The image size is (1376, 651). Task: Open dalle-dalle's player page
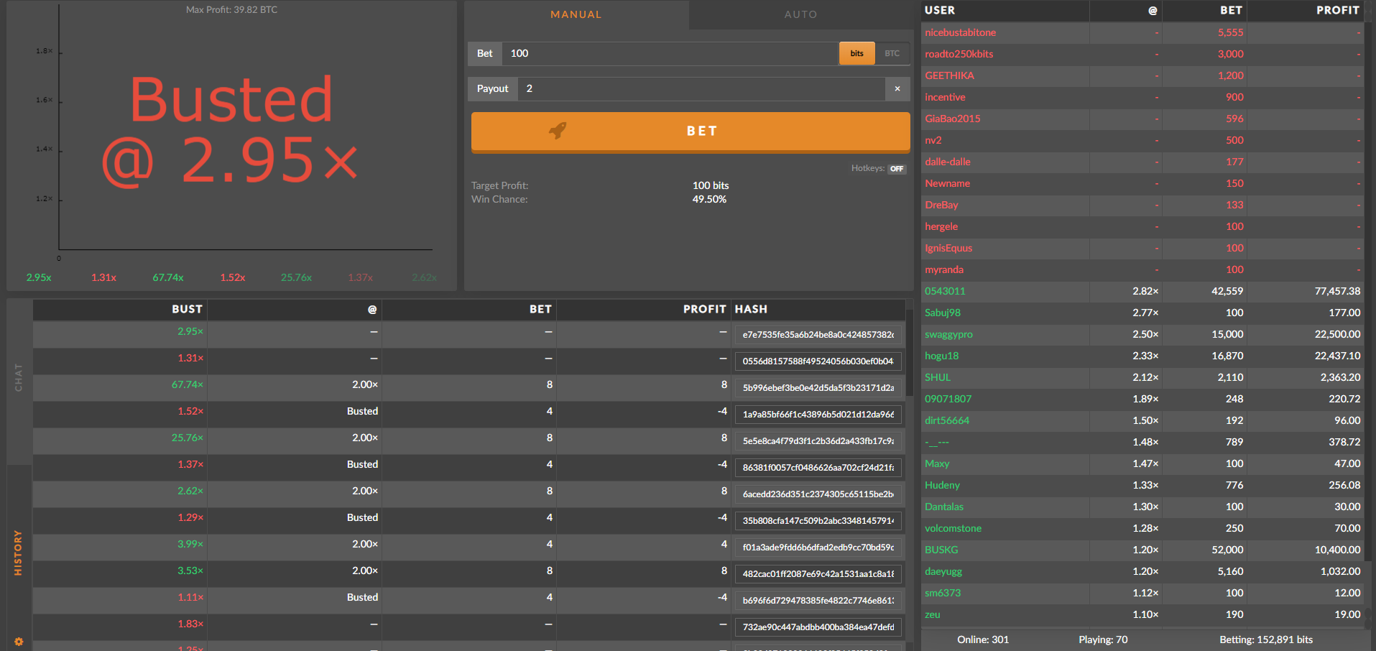947,162
